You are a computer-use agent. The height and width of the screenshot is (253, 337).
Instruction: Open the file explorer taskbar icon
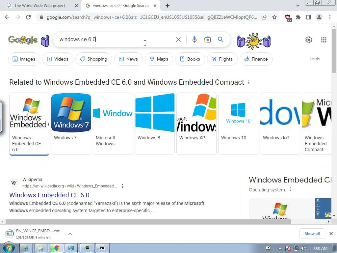pos(40,248)
